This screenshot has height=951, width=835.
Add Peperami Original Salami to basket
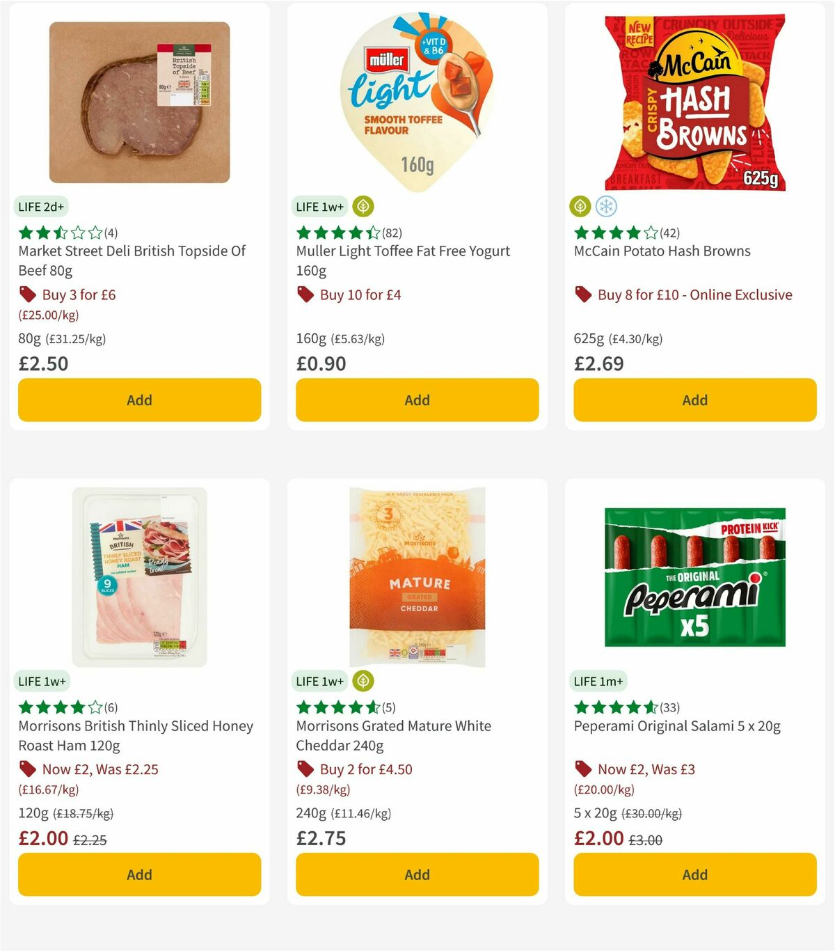click(694, 874)
